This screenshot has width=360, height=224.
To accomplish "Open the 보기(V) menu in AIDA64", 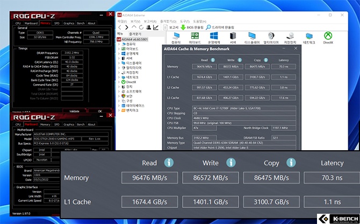I will [135, 22].
